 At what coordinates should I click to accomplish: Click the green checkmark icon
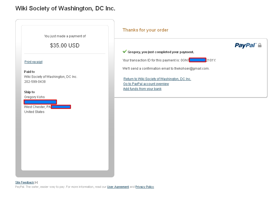point(125,52)
